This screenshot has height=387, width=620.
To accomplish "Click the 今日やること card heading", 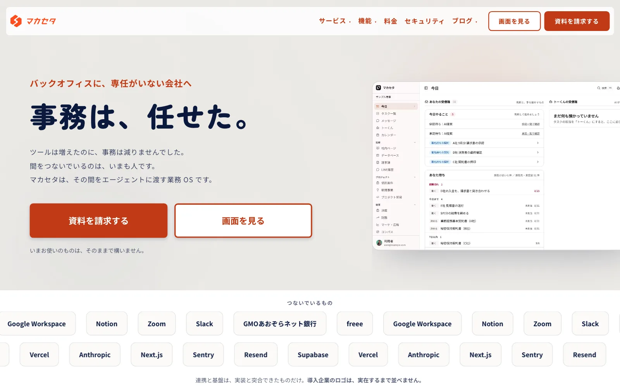I will coord(438,115).
